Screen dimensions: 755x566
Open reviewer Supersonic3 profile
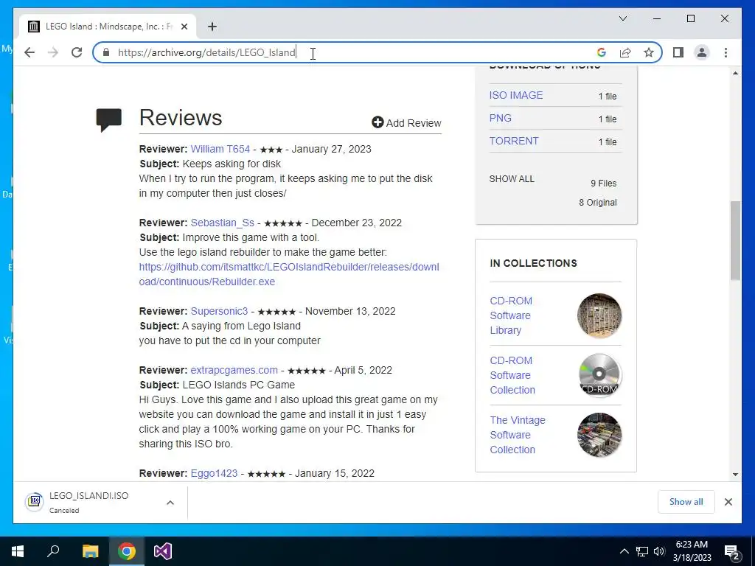tap(219, 311)
